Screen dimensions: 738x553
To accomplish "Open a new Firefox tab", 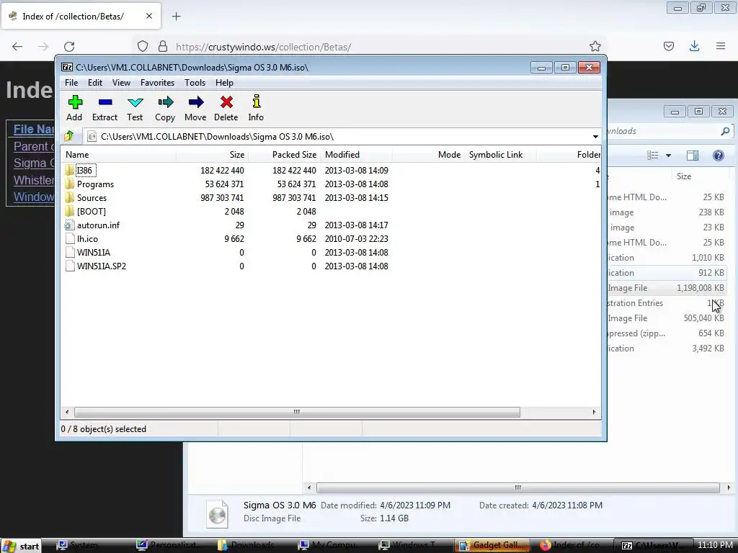I will [x=176, y=17].
